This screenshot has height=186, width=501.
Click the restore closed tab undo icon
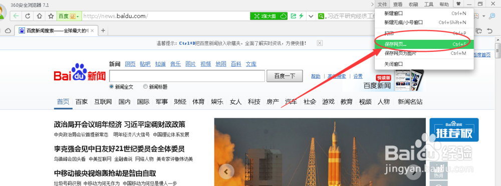click(x=489, y=31)
